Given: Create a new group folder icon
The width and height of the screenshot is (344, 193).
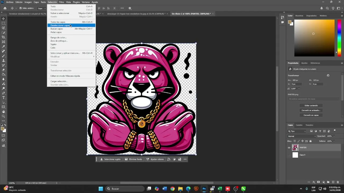Looking at the screenshot, I should [328, 182].
